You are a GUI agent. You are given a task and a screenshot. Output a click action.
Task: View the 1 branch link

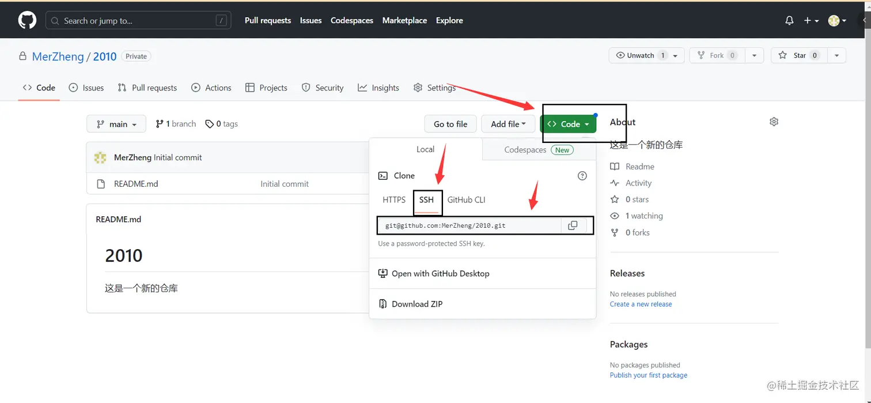pos(176,124)
